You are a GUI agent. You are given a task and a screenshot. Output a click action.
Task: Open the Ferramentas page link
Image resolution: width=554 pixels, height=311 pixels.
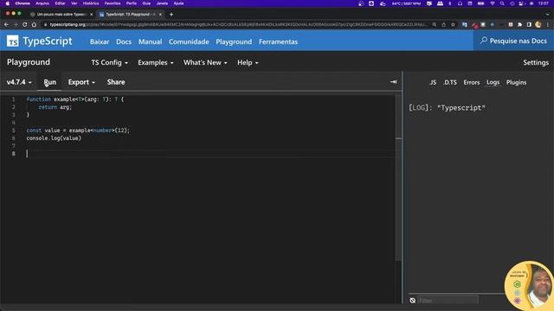click(x=278, y=41)
